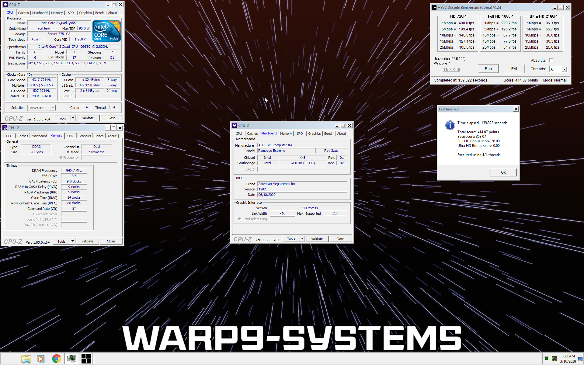The width and height of the screenshot is (584, 365).
Task: Select Bench tab in Mainboard window
Action: (x=328, y=134)
